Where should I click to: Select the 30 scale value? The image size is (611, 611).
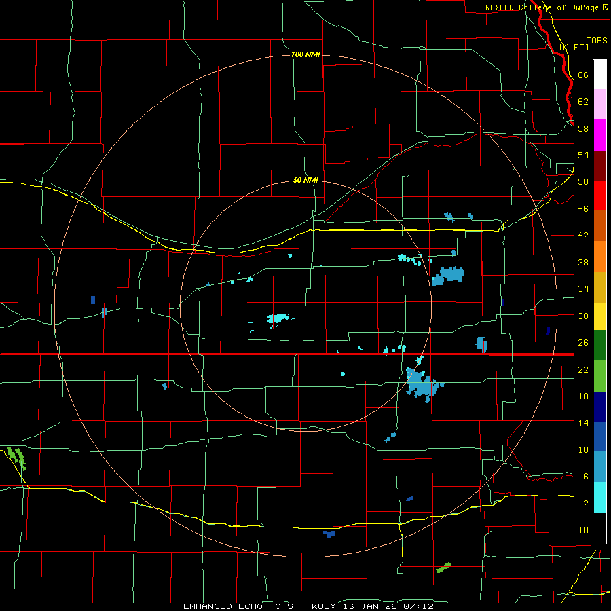coord(583,316)
